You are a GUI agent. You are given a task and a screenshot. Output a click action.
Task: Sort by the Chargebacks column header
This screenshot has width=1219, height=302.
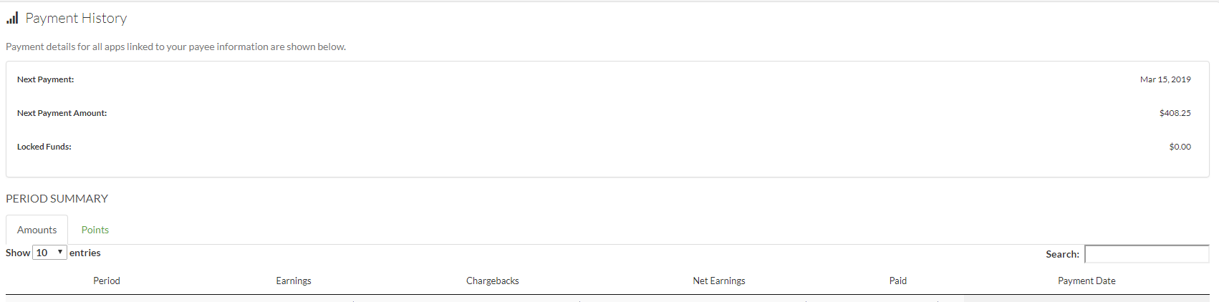click(493, 281)
